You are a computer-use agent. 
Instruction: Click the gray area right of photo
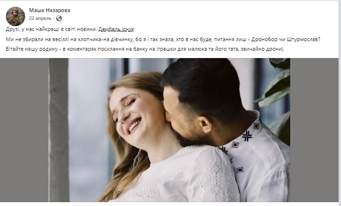(314, 130)
